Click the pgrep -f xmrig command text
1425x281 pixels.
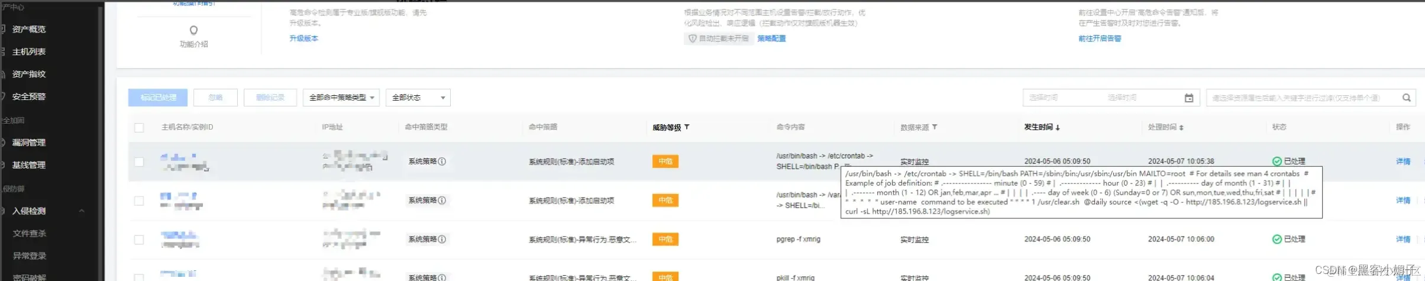(798, 240)
